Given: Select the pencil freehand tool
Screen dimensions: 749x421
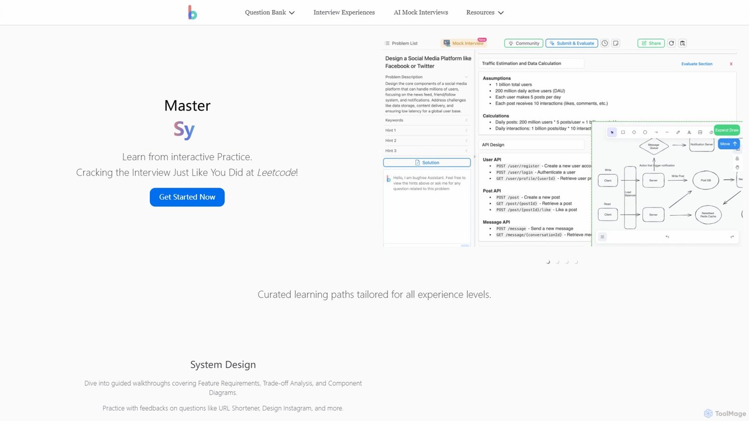Looking at the screenshot, I should point(678,132).
